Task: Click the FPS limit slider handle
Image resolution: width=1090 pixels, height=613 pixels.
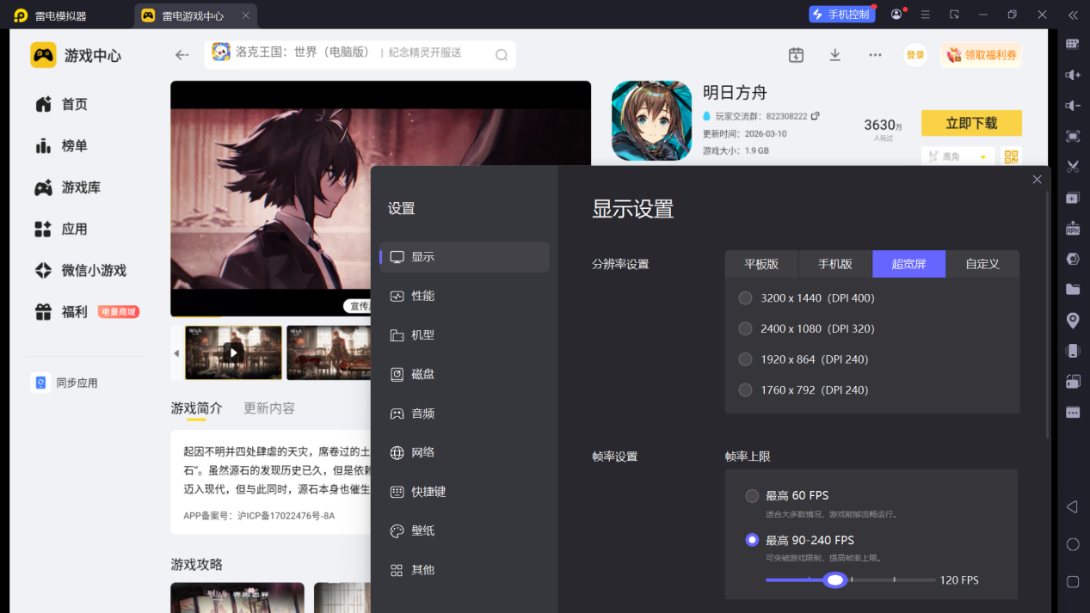Action: click(834, 580)
